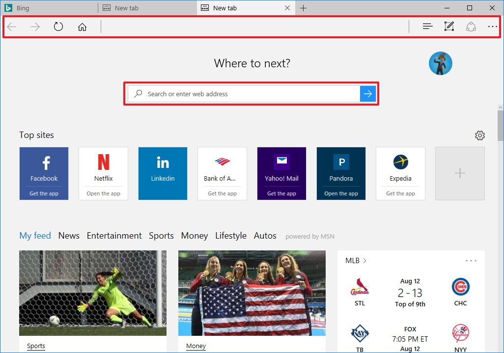
Task: Click the blue search go arrow
Action: click(368, 94)
